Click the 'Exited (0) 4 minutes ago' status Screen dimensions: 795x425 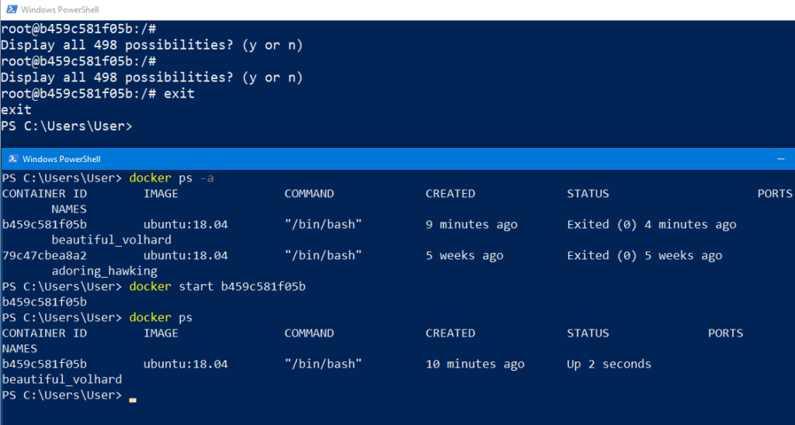pyautogui.click(x=651, y=225)
